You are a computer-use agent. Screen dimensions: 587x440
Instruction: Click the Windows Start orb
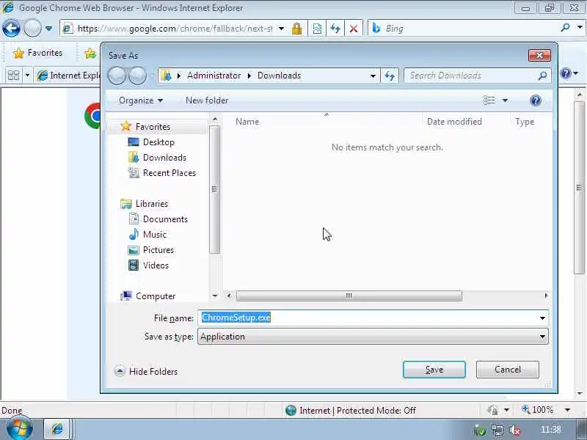pyautogui.click(x=19, y=429)
